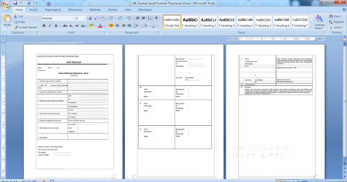Viewport: 347px width, 182px height.
Task: Open the Replace dialog
Action: [336, 22]
